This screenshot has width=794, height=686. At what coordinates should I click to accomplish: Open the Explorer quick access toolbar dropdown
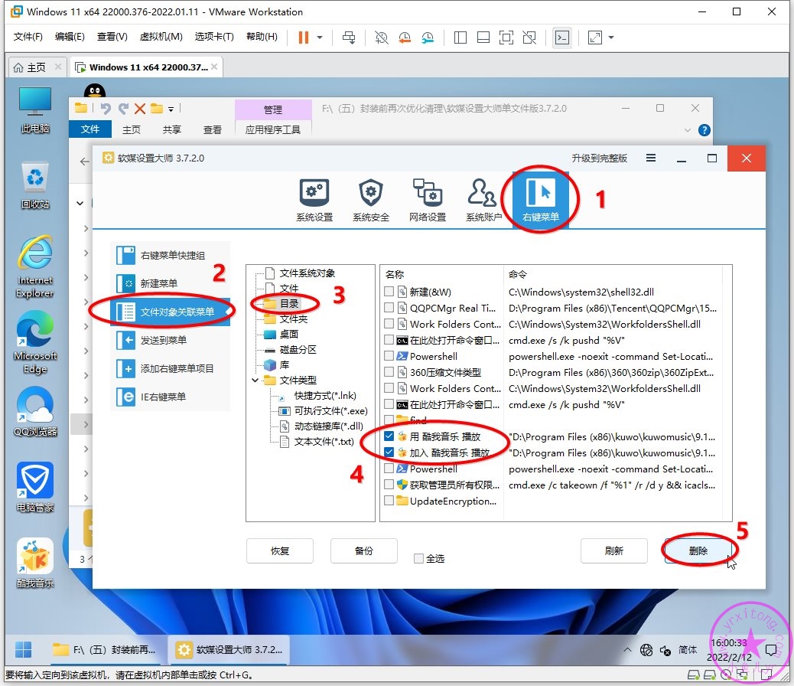(171, 109)
